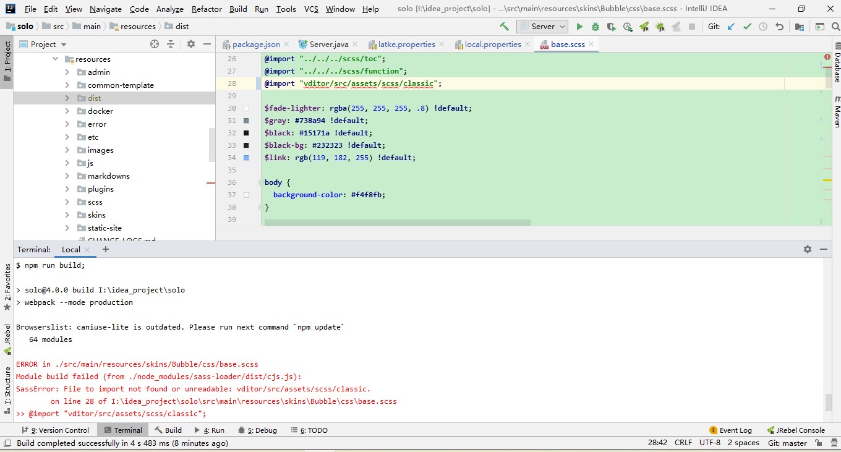The width and height of the screenshot is (841, 452).
Task: Open the Server run configuration dropdown
Action: pos(542,27)
